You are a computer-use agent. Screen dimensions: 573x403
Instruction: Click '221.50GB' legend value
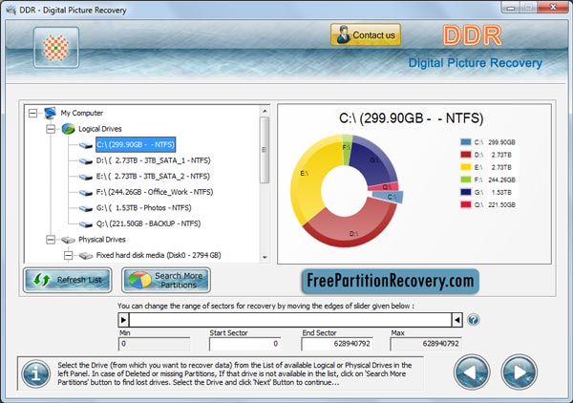501,204
